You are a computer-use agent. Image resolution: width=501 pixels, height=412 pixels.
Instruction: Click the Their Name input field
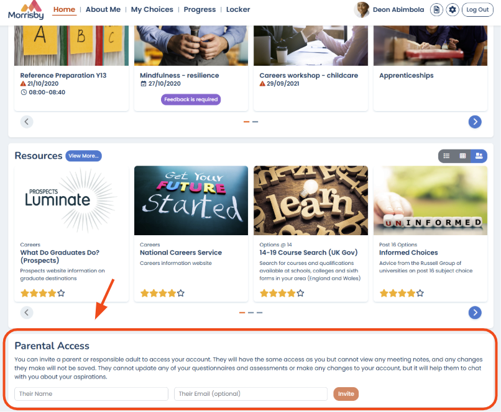point(91,394)
